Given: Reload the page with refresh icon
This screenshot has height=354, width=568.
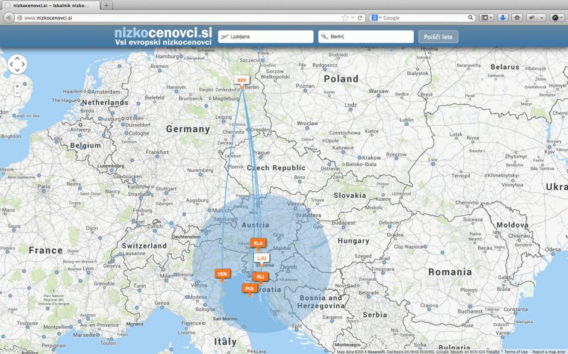Looking at the screenshot, I should pyautogui.click(x=360, y=18).
